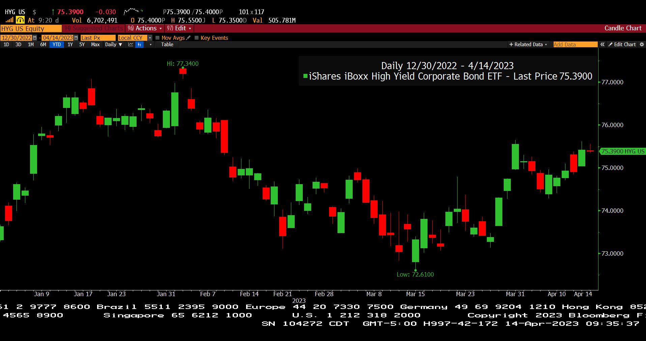Viewport: 646px width, 341px height.
Task: Click the Edit Chart button
Action: click(622, 45)
